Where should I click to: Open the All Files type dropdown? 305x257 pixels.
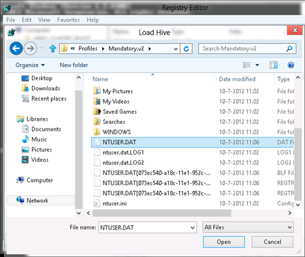click(x=248, y=227)
